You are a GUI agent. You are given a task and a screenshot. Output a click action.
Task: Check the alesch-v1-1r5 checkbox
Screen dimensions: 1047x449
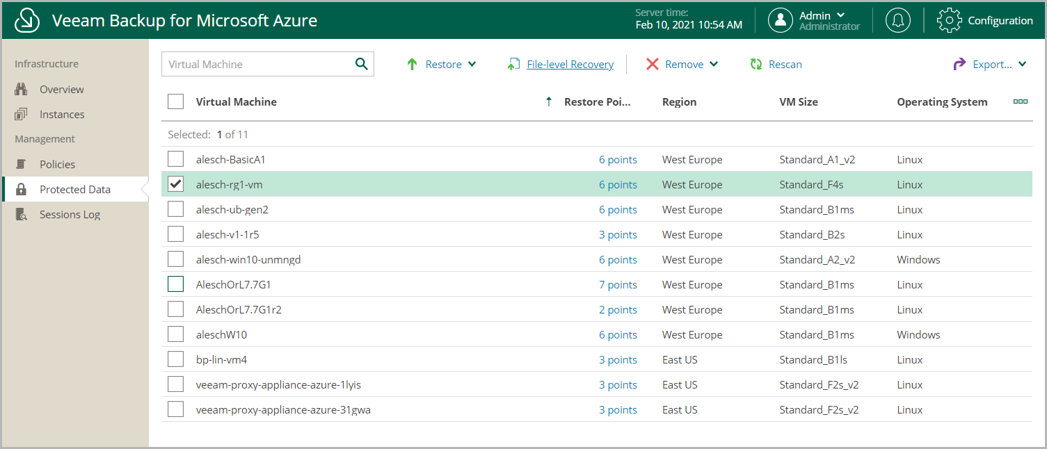pos(176,234)
